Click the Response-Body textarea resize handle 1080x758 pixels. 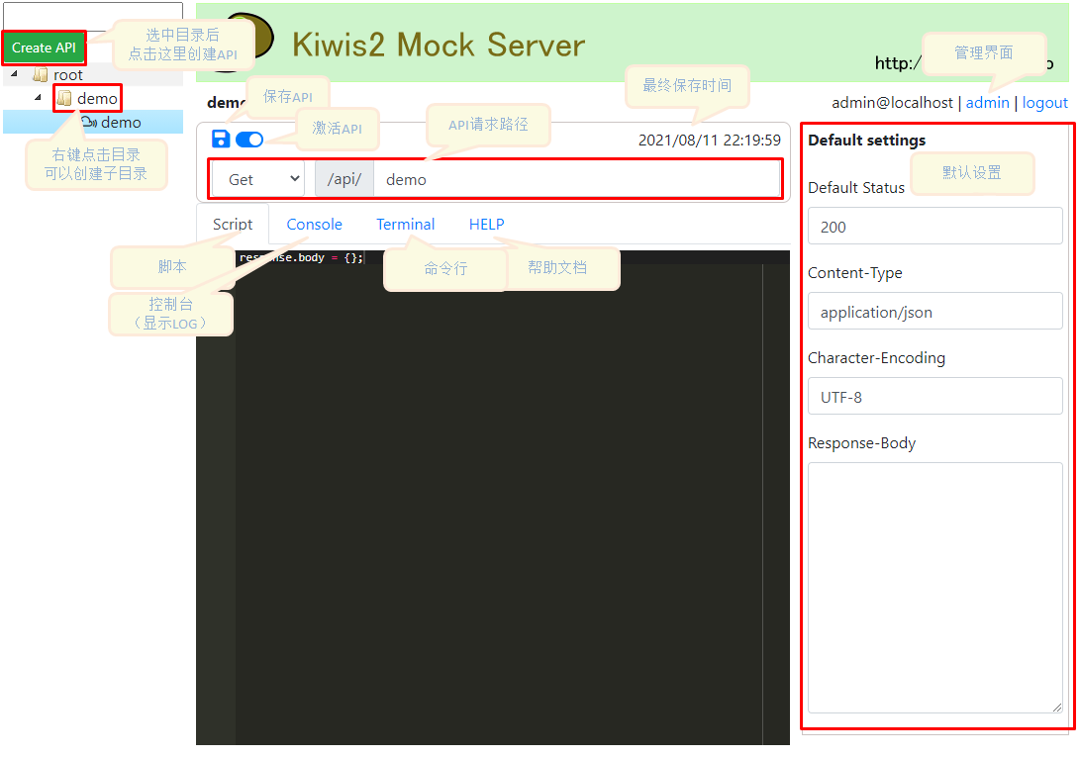click(1056, 708)
